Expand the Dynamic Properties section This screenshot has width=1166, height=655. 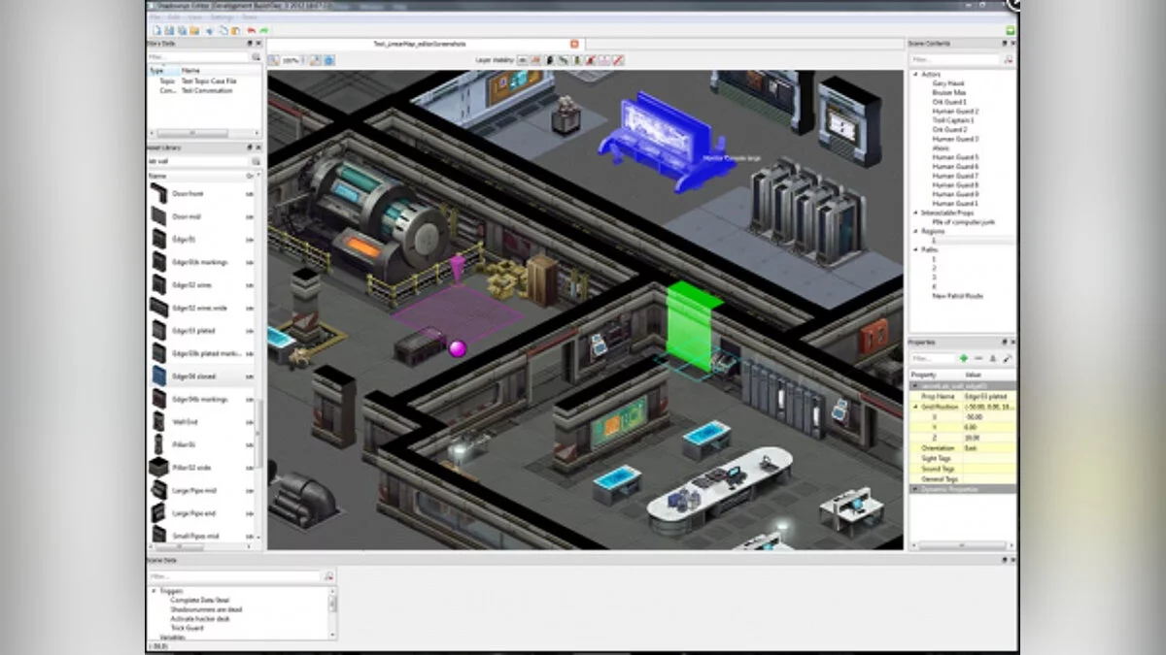914,490
